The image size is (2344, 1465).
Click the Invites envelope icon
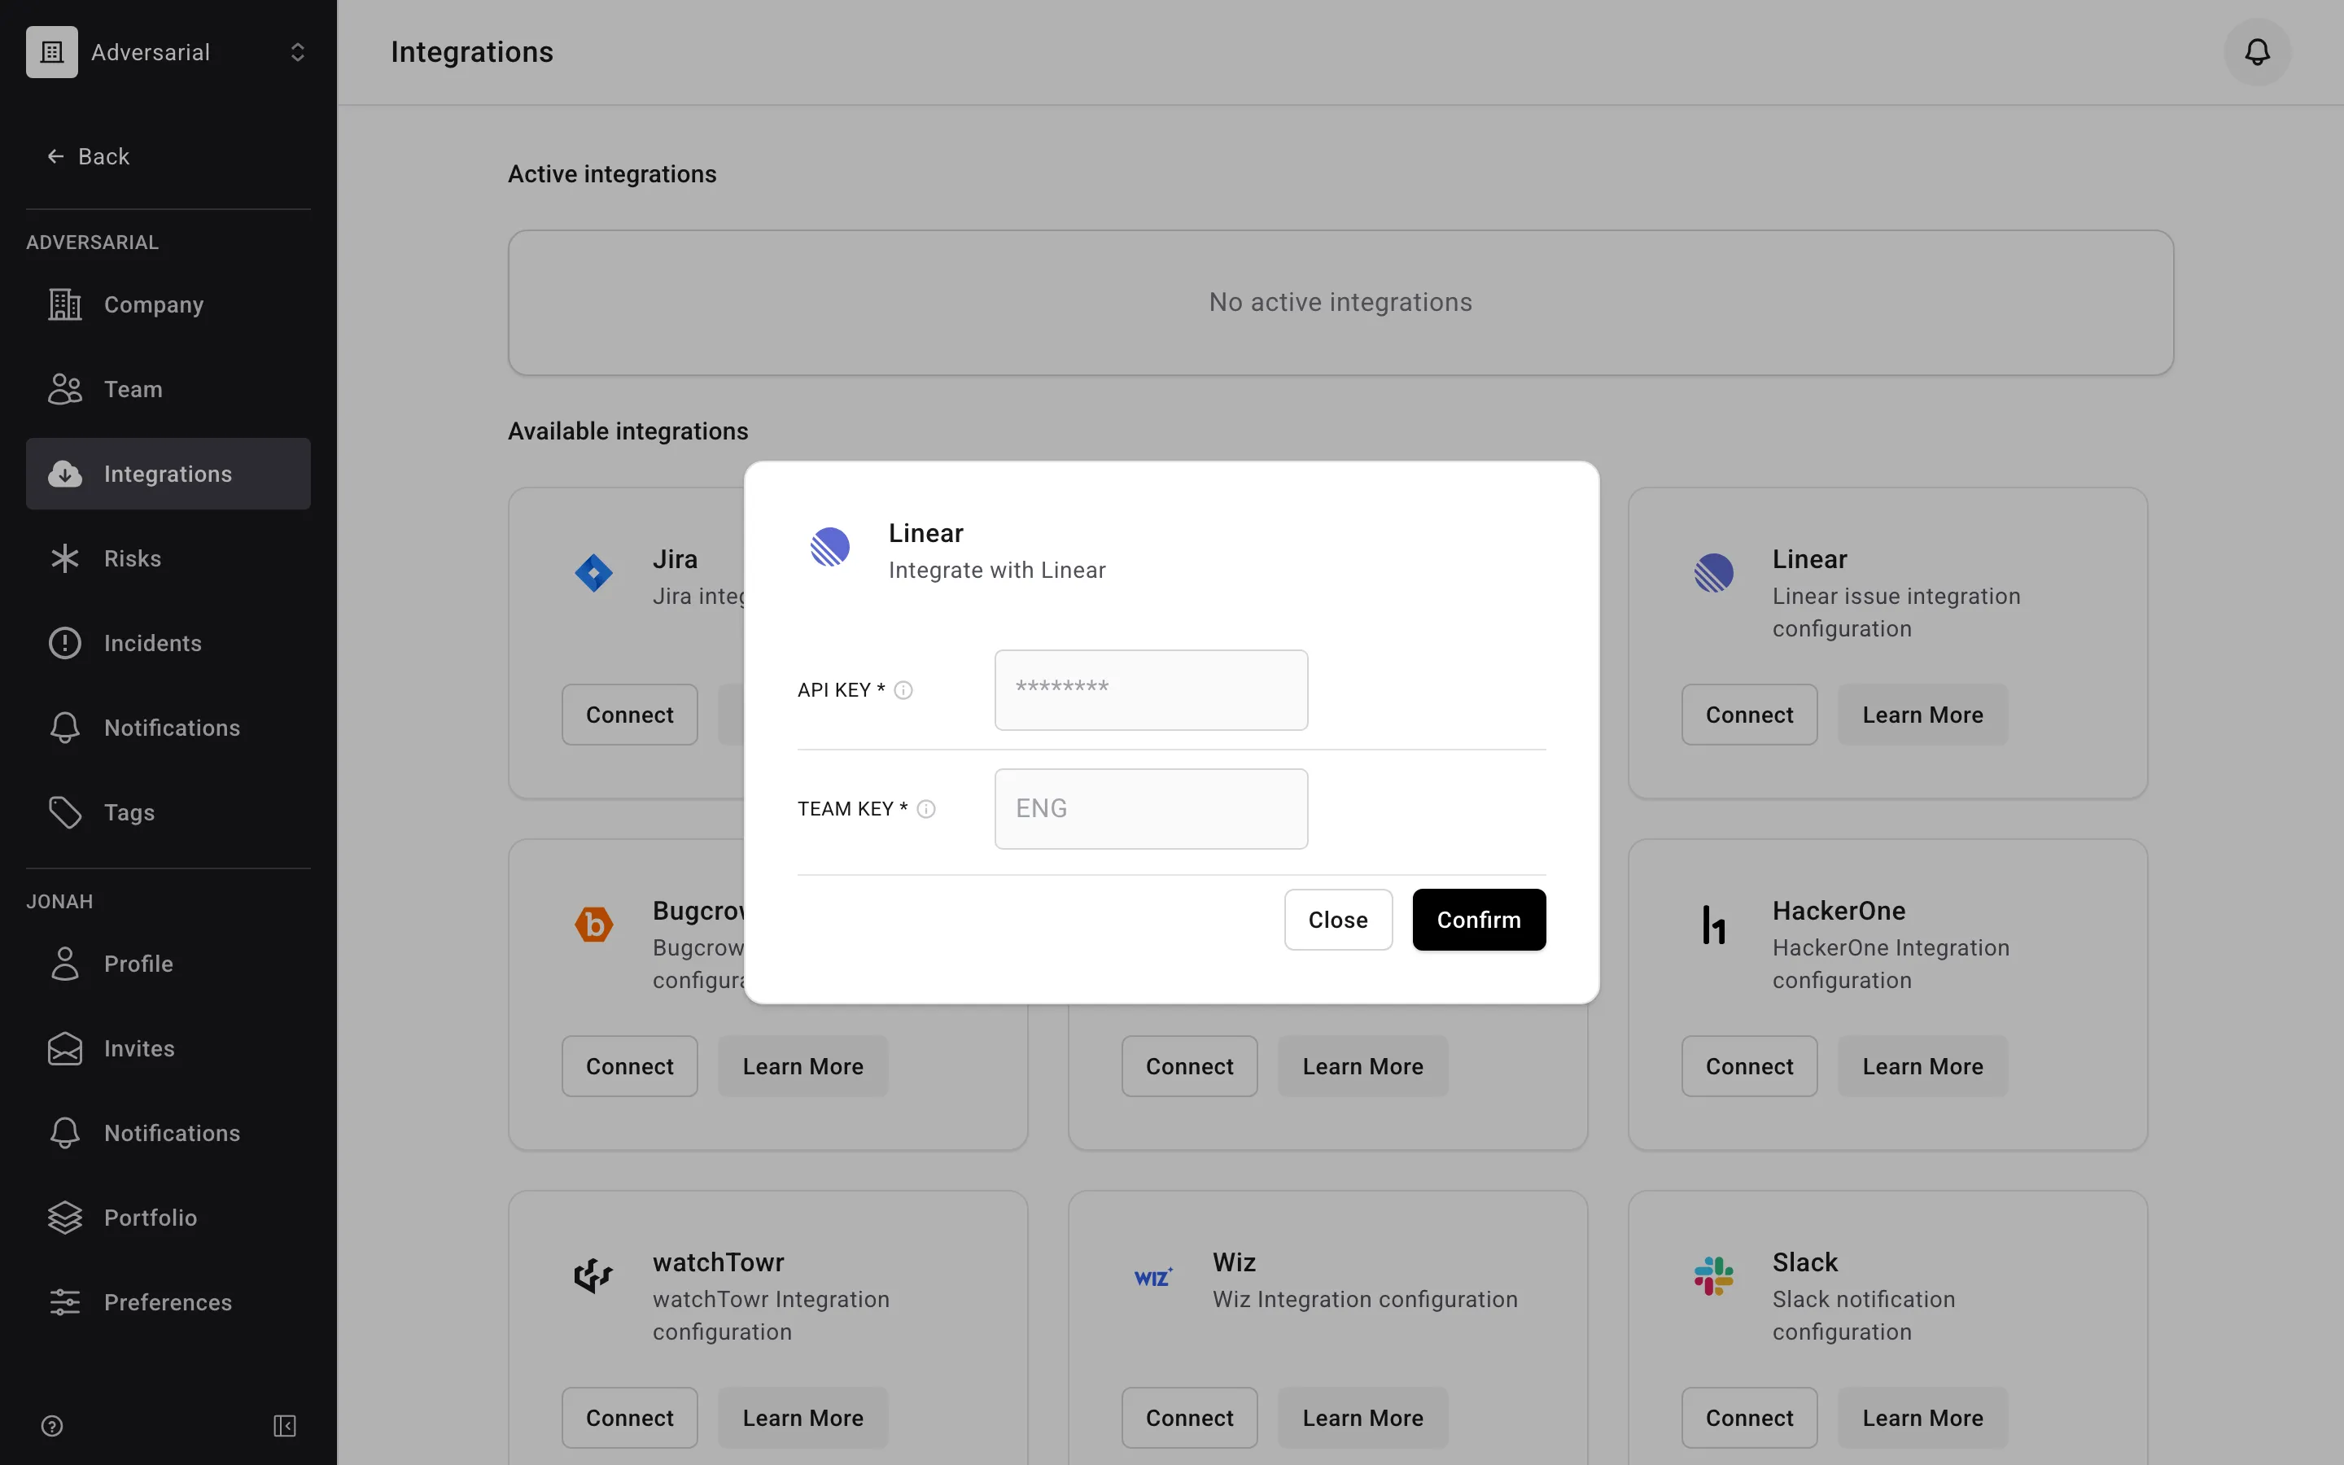click(x=65, y=1048)
